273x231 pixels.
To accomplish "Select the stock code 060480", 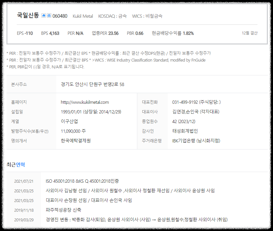I will click(x=60, y=16).
